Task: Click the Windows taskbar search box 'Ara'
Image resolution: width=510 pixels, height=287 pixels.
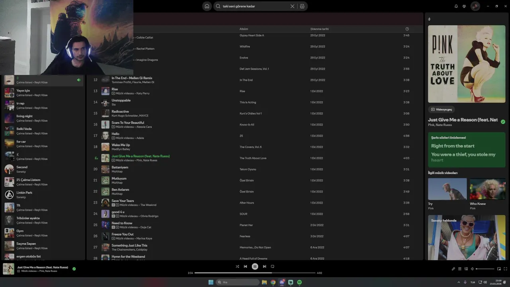Action: tap(237, 282)
